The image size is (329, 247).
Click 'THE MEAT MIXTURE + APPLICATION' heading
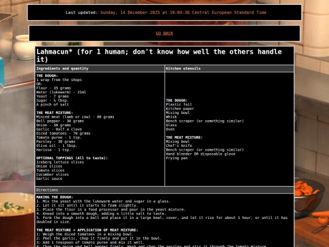(87, 230)
